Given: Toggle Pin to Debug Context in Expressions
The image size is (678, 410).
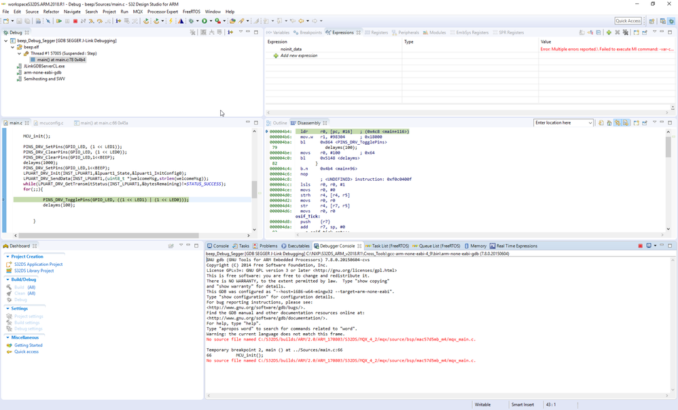Looking at the screenshot, I should pos(644,33).
